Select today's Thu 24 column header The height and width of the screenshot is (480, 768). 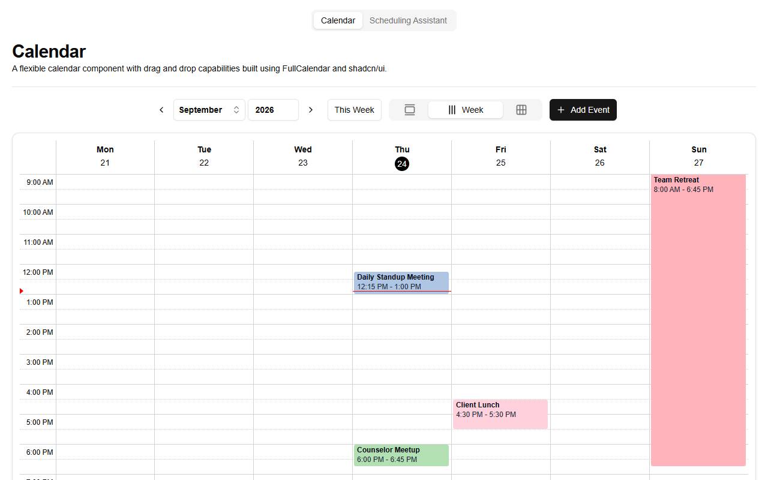point(402,157)
